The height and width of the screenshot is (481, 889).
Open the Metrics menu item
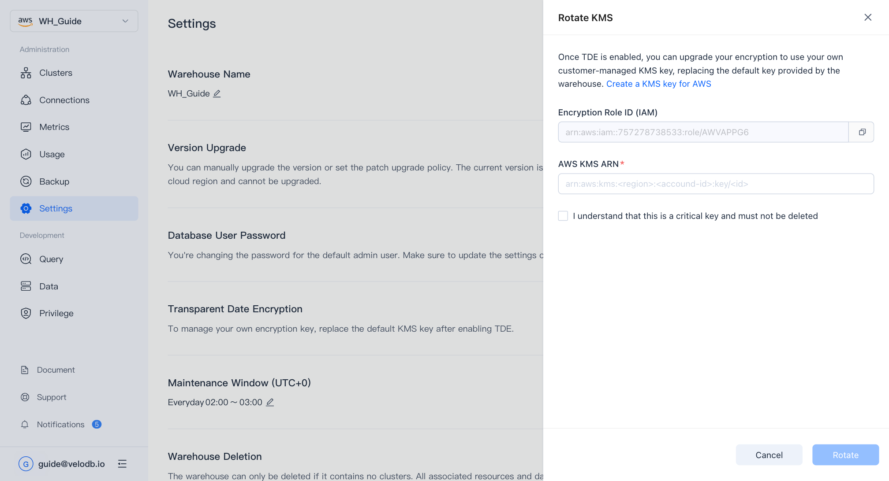tap(54, 127)
